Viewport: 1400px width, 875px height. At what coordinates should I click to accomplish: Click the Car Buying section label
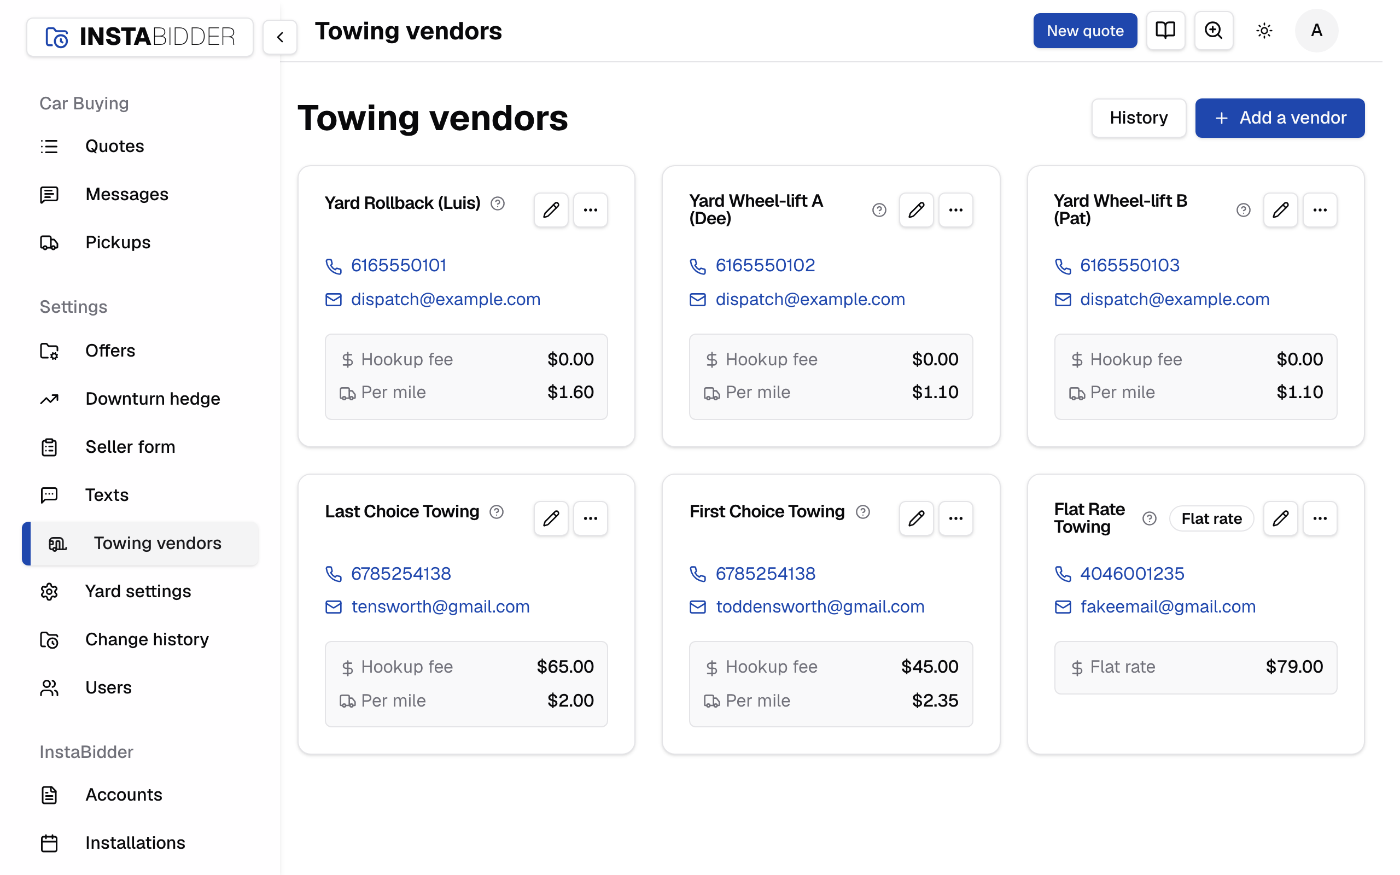[84, 103]
